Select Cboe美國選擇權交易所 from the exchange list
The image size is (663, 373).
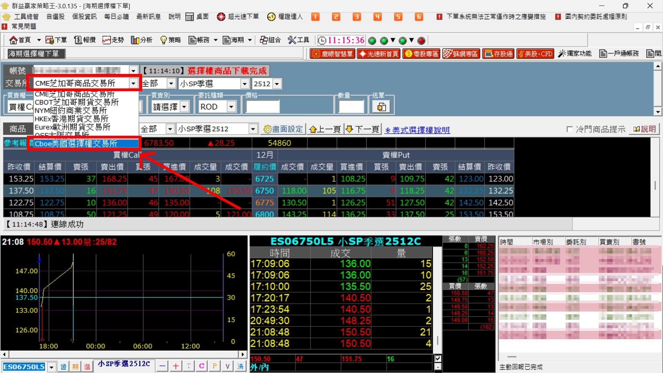[76, 144]
